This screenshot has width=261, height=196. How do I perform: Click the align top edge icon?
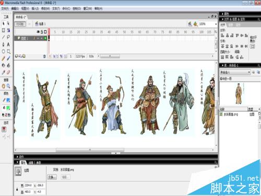tap(237, 36)
